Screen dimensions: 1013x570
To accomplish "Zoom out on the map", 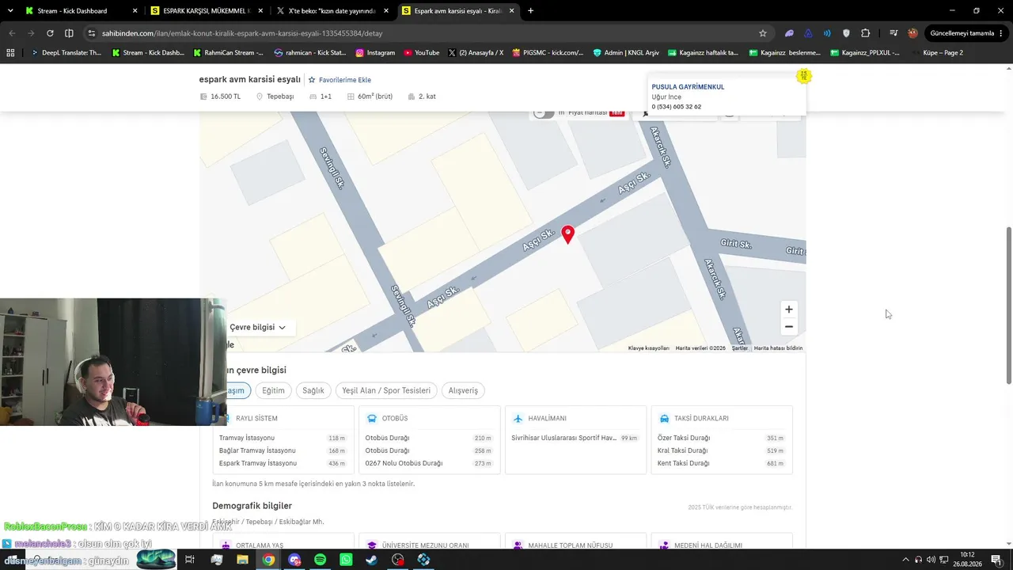I will (788, 327).
